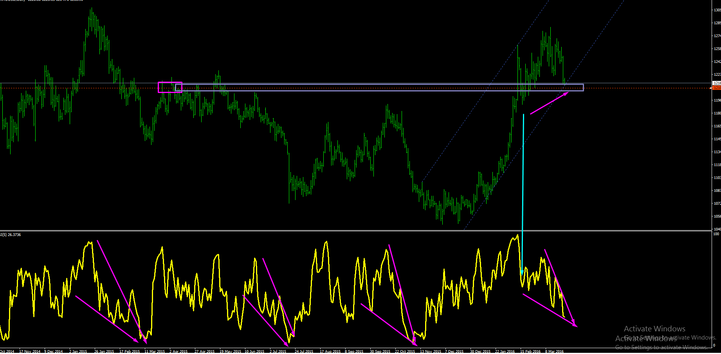Select the 7 Dec 2015 date label
Screen dimensions: 721x354
click(454, 351)
